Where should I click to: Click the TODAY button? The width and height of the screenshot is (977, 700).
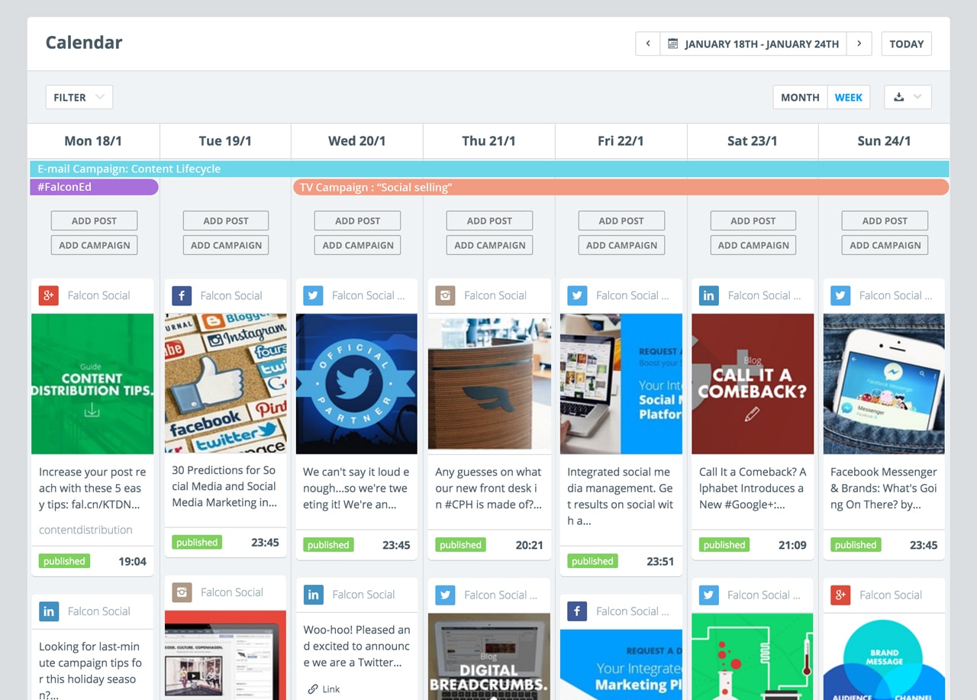point(907,44)
